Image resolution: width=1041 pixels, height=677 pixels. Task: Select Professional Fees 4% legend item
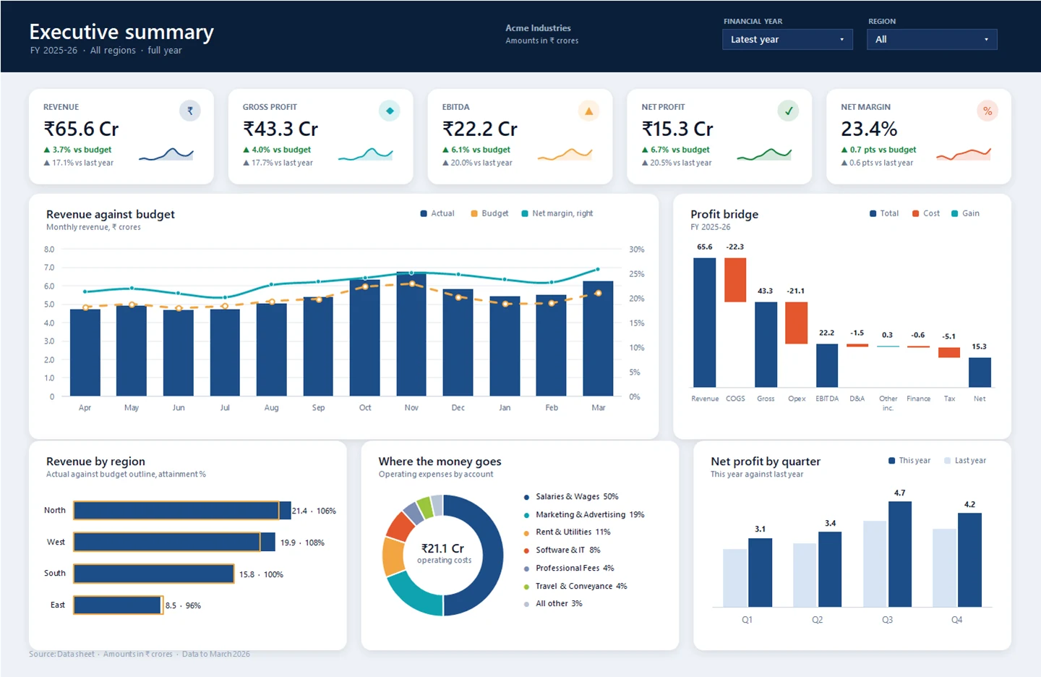(569, 569)
